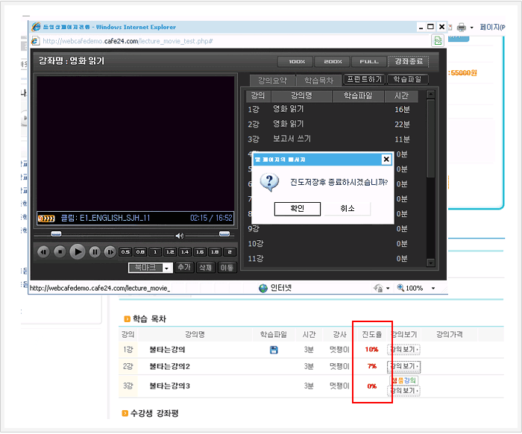The height and width of the screenshot is (434, 522).
Task: Click the lecture list scrollbar thumb
Action: (x=431, y=138)
